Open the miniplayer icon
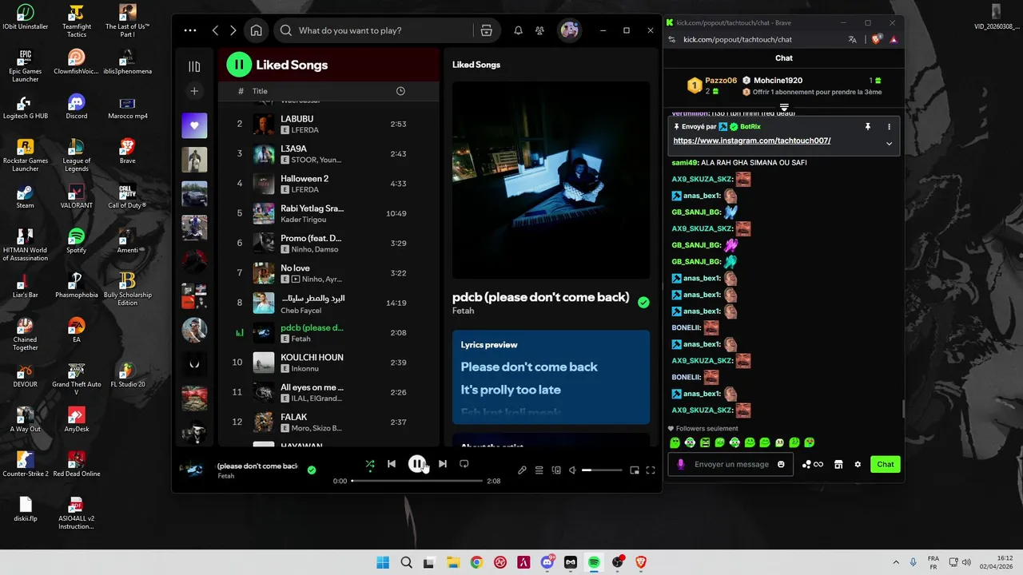 [635, 470]
